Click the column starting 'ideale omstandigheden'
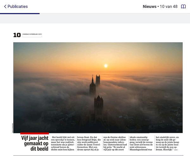This screenshot has width=190, height=156. tap(141, 143)
